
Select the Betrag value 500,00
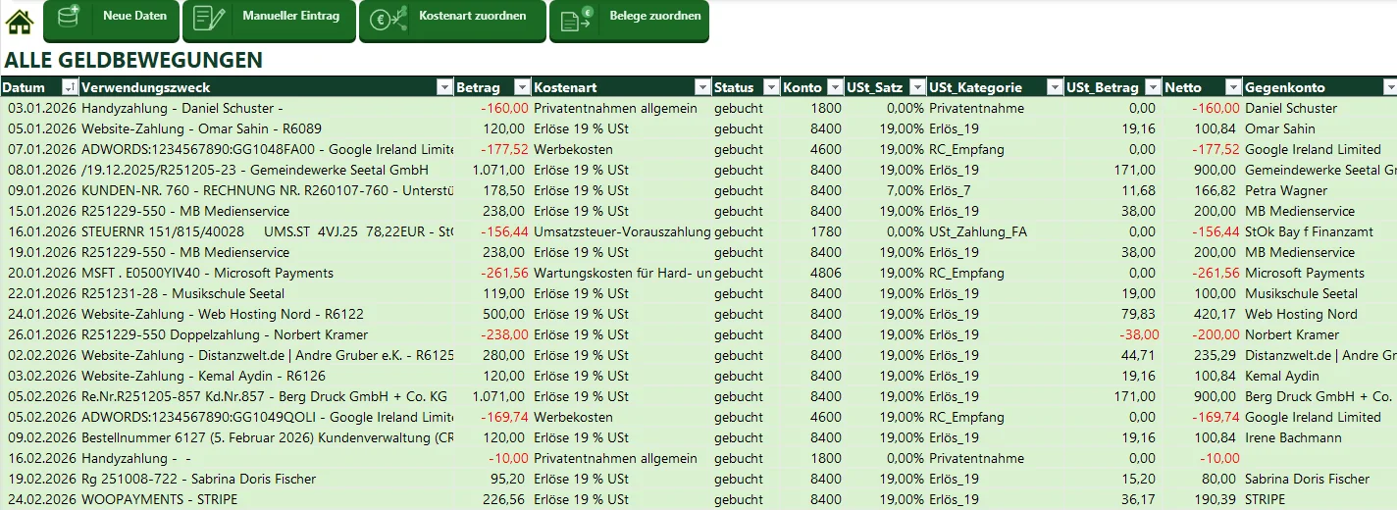492,314
